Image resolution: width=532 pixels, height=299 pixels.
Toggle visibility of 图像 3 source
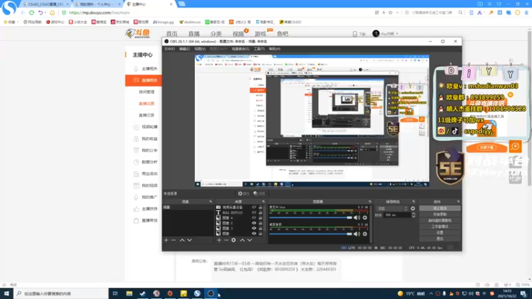254,228
